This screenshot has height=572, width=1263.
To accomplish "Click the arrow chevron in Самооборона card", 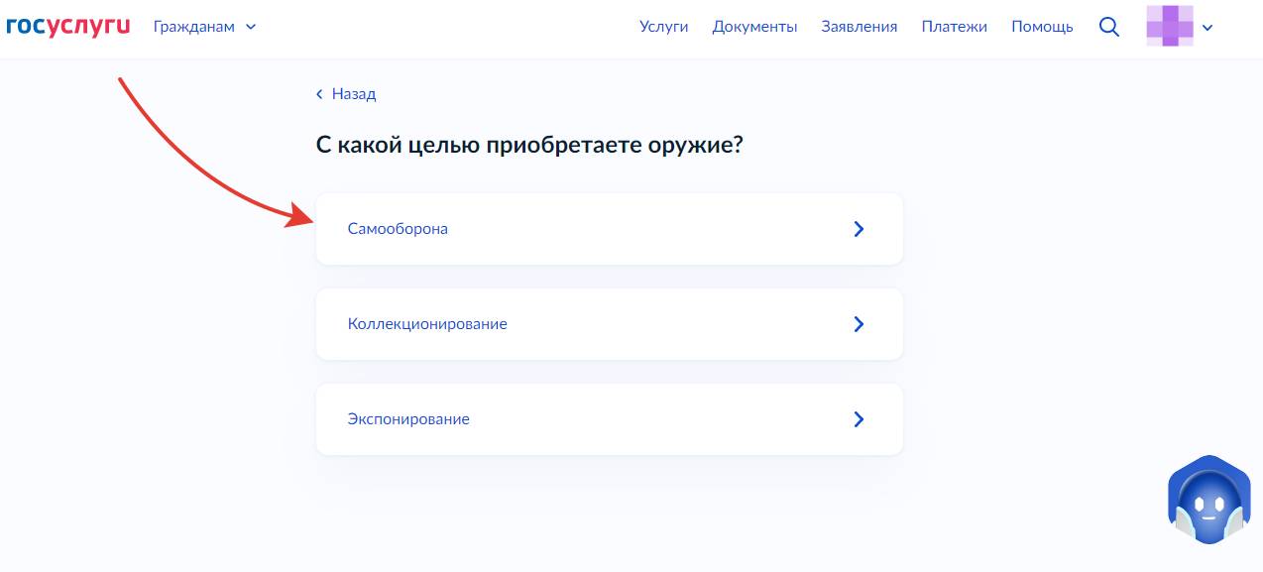I will coord(859,229).
